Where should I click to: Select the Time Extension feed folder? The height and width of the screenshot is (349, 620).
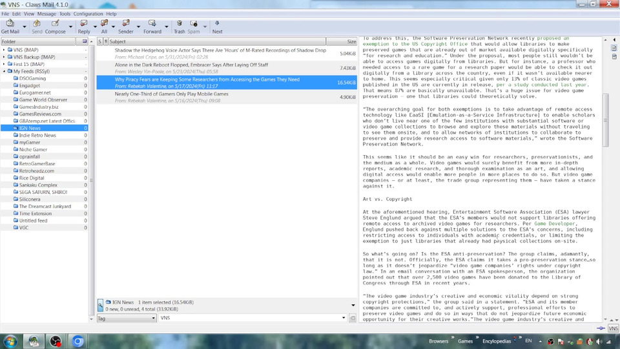(35, 214)
